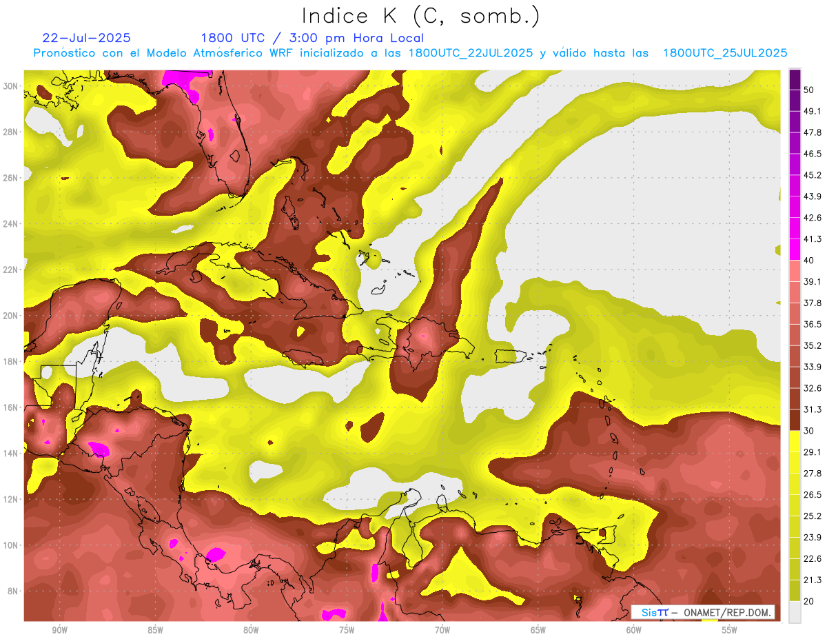Click the '33.9' color scale value

click(x=812, y=367)
